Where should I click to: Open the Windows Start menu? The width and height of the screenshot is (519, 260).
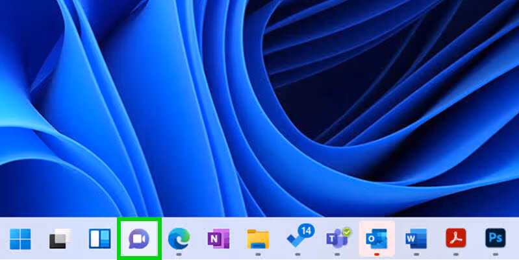20,239
